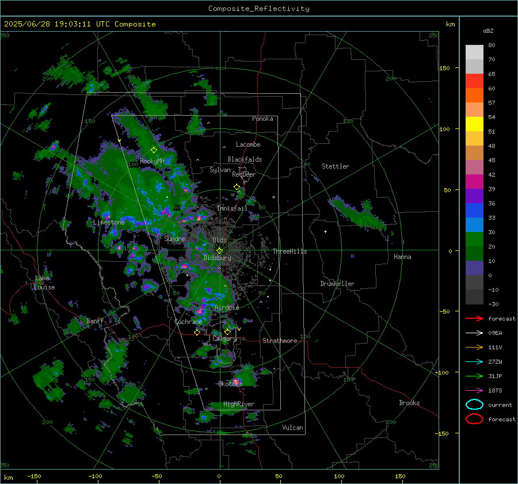Click the Vulcan map label
The width and height of the screenshot is (518, 484).
pos(292,428)
